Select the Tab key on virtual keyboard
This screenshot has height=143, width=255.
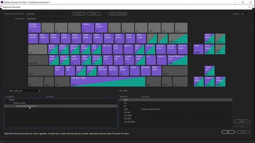38,49
